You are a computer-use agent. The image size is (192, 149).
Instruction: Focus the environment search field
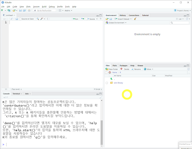pyautogui.click(x=179, y=23)
